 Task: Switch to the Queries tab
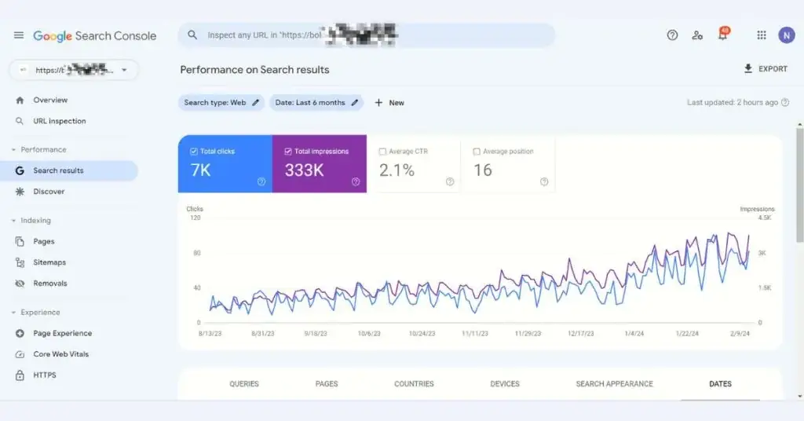click(244, 383)
